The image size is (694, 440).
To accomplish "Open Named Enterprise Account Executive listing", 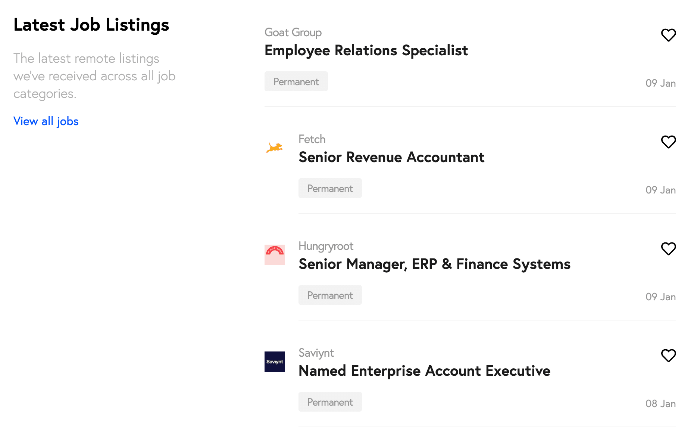I will tap(424, 371).
